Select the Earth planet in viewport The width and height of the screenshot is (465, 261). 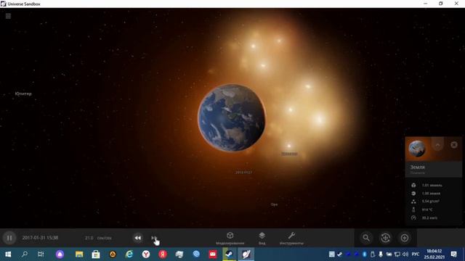click(232, 117)
